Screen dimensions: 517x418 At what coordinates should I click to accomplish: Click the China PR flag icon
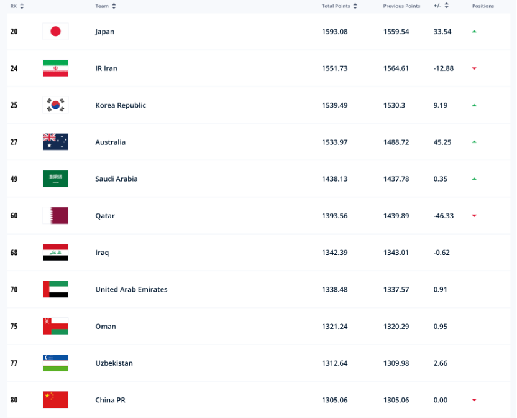pos(55,400)
